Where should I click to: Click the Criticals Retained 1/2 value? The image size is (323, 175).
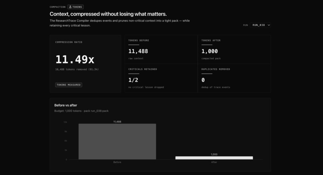tap(133, 80)
